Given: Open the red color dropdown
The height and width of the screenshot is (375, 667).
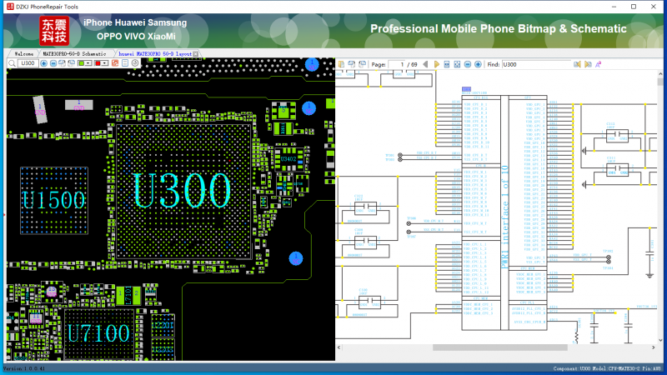Looking at the screenshot, I should click(105, 63).
